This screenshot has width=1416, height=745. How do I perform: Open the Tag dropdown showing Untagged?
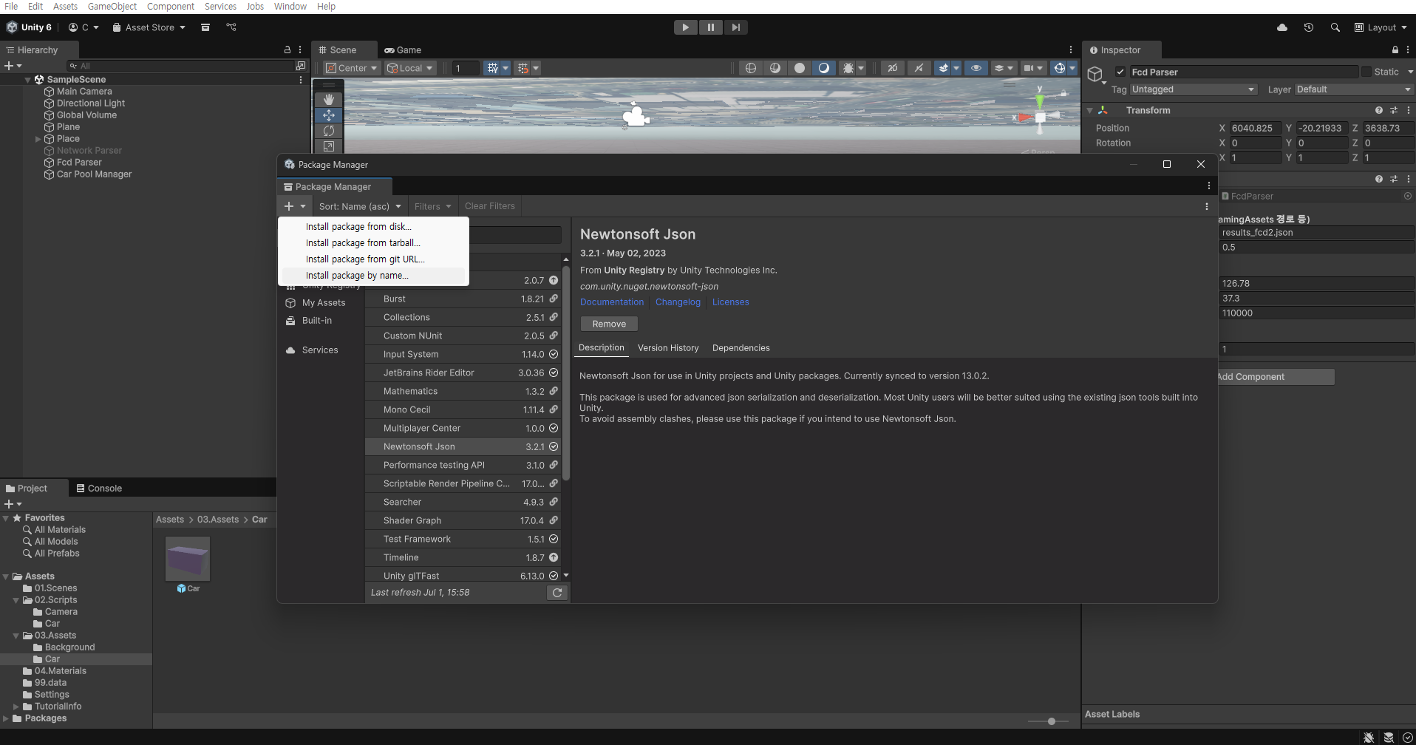click(x=1193, y=89)
